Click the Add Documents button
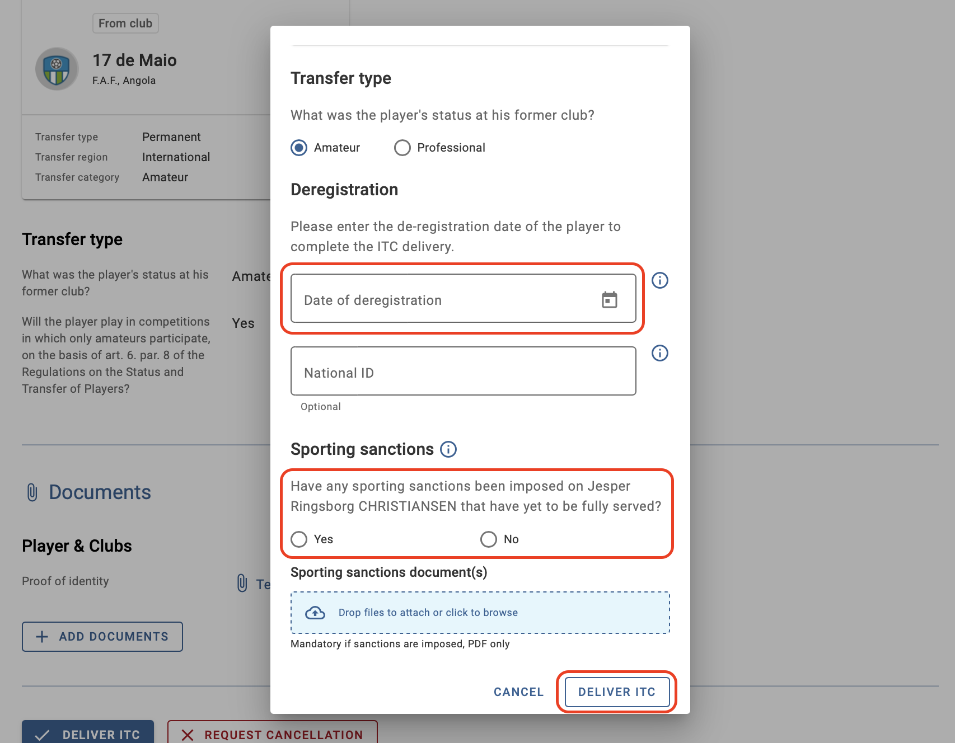This screenshot has width=955, height=743. point(102,637)
